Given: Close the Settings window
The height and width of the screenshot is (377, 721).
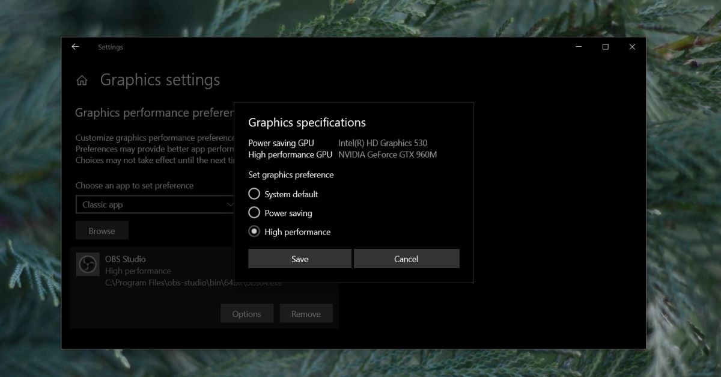Looking at the screenshot, I should click(632, 47).
